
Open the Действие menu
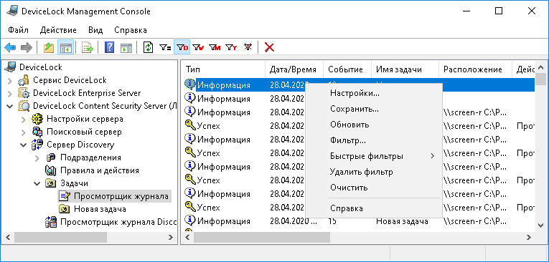tap(58, 30)
